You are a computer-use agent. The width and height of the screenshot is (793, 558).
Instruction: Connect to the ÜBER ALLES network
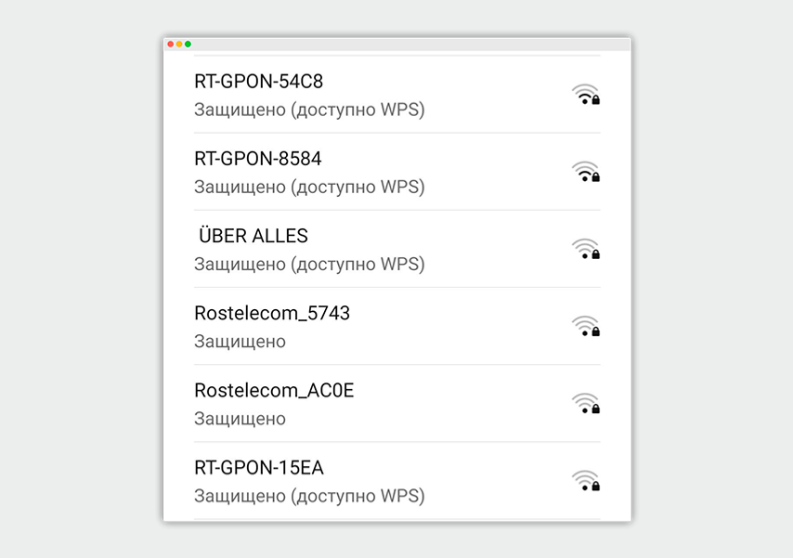[x=253, y=235]
